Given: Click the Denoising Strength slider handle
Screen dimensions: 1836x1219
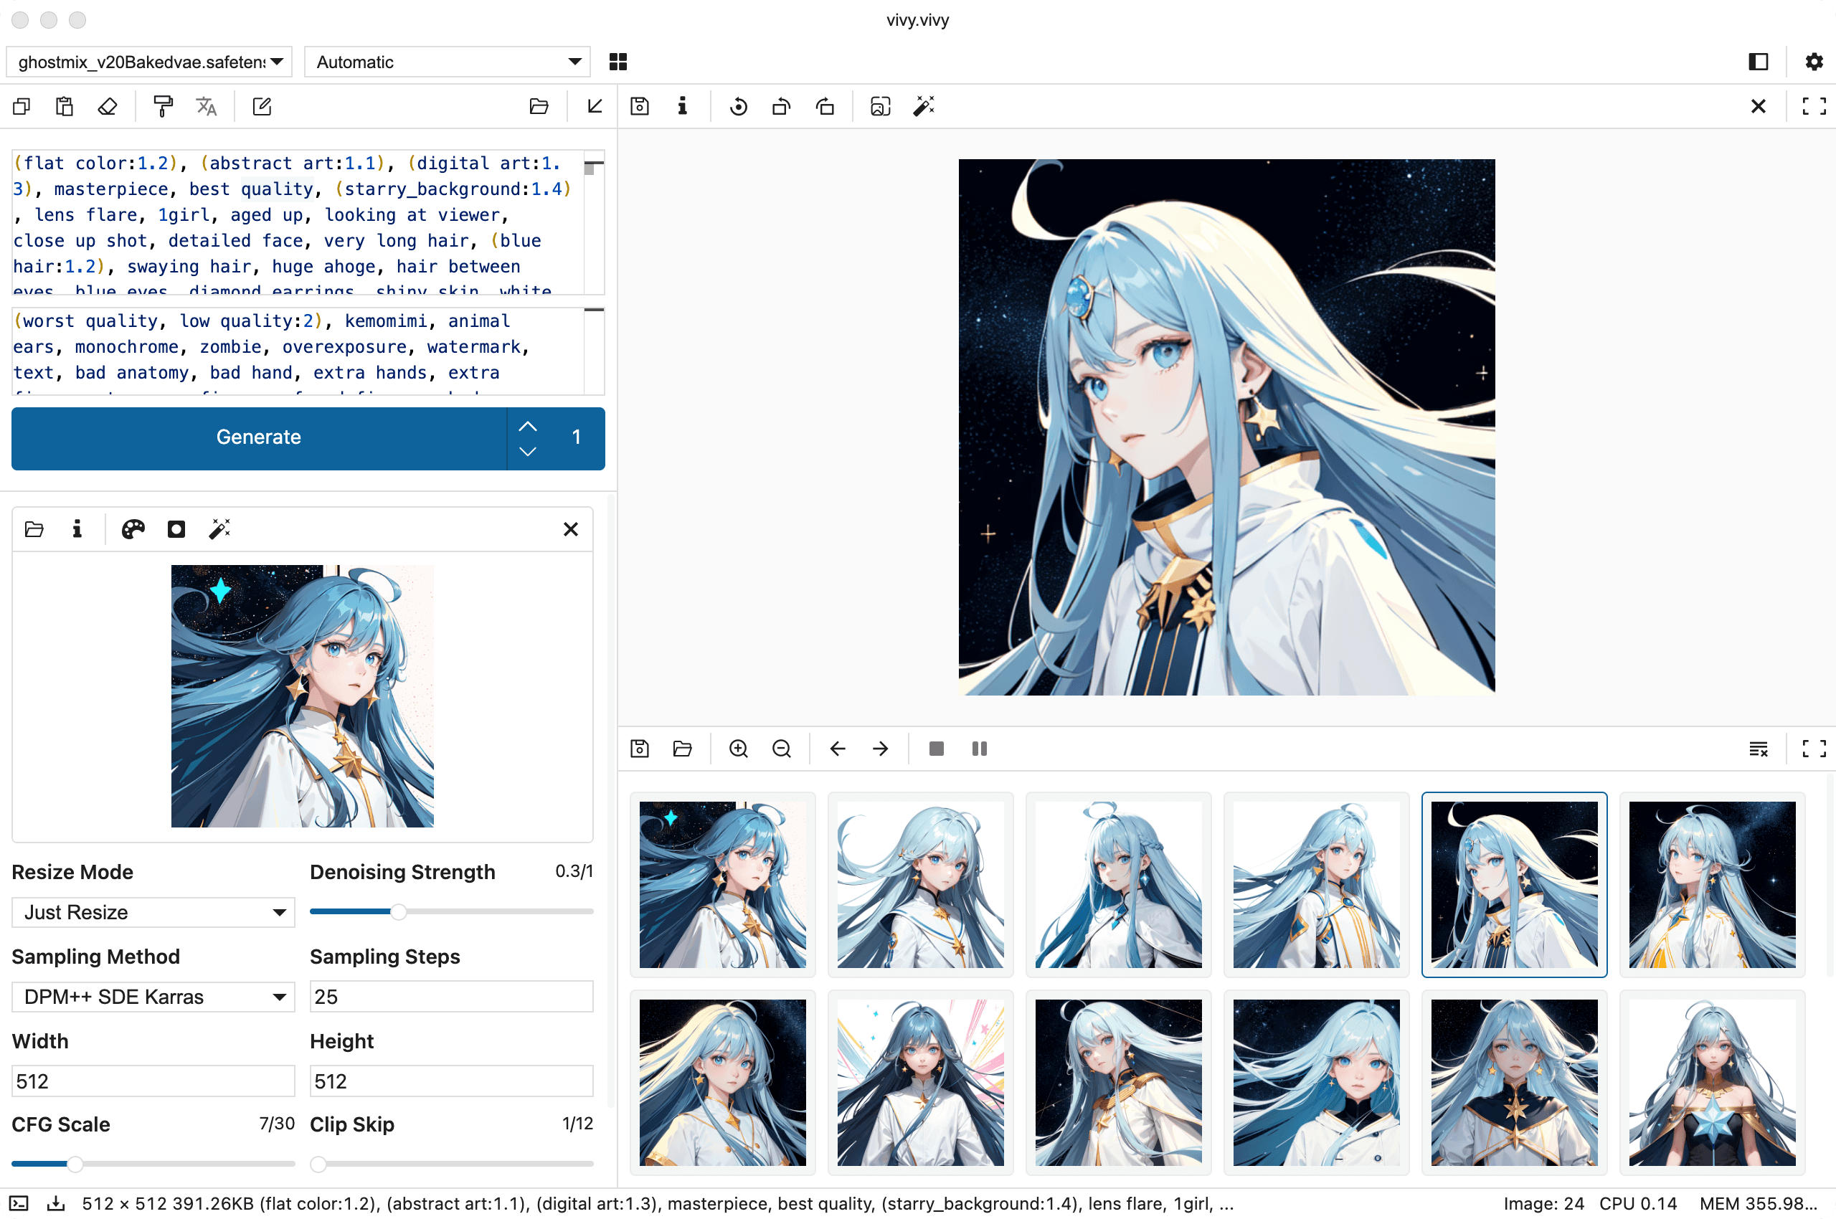Looking at the screenshot, I should tap(398, 912).
